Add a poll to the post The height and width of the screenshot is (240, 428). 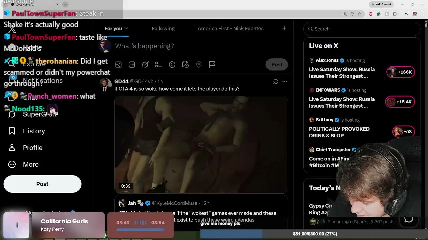(158, 65)
